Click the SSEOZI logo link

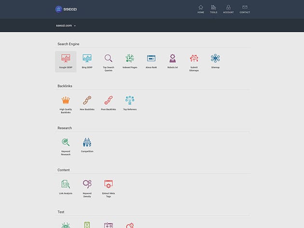pyautogui.click(x=67, y=9)
